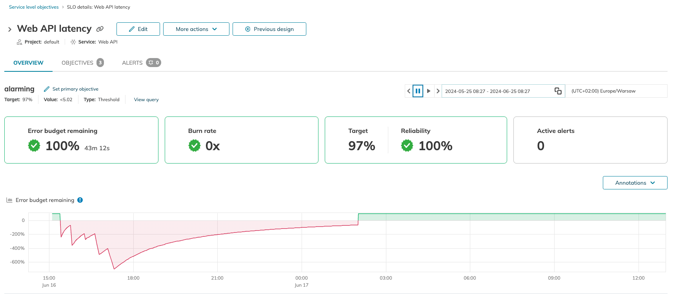Viewport: 675px width, 300px height.
Task: Click the 15:00 Jun 16 axis label
Action: 49,282
